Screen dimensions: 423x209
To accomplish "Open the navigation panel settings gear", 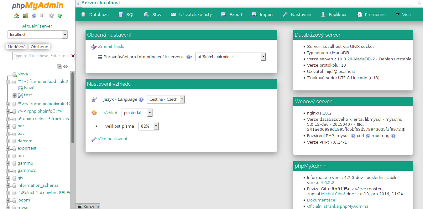I will pos(51,16).
